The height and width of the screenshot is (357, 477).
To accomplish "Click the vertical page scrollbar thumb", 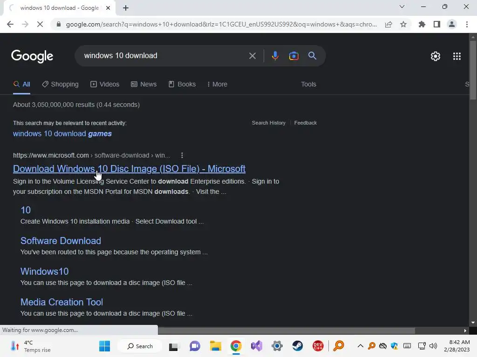I will point(473,70).
